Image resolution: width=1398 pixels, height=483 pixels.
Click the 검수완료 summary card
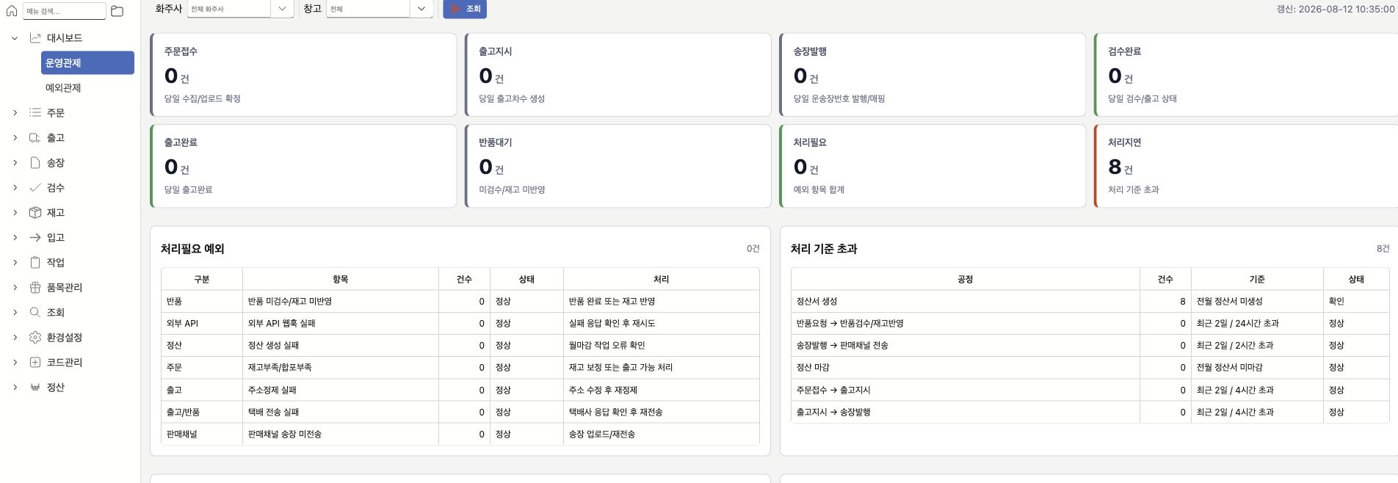tap(1246, 74)
